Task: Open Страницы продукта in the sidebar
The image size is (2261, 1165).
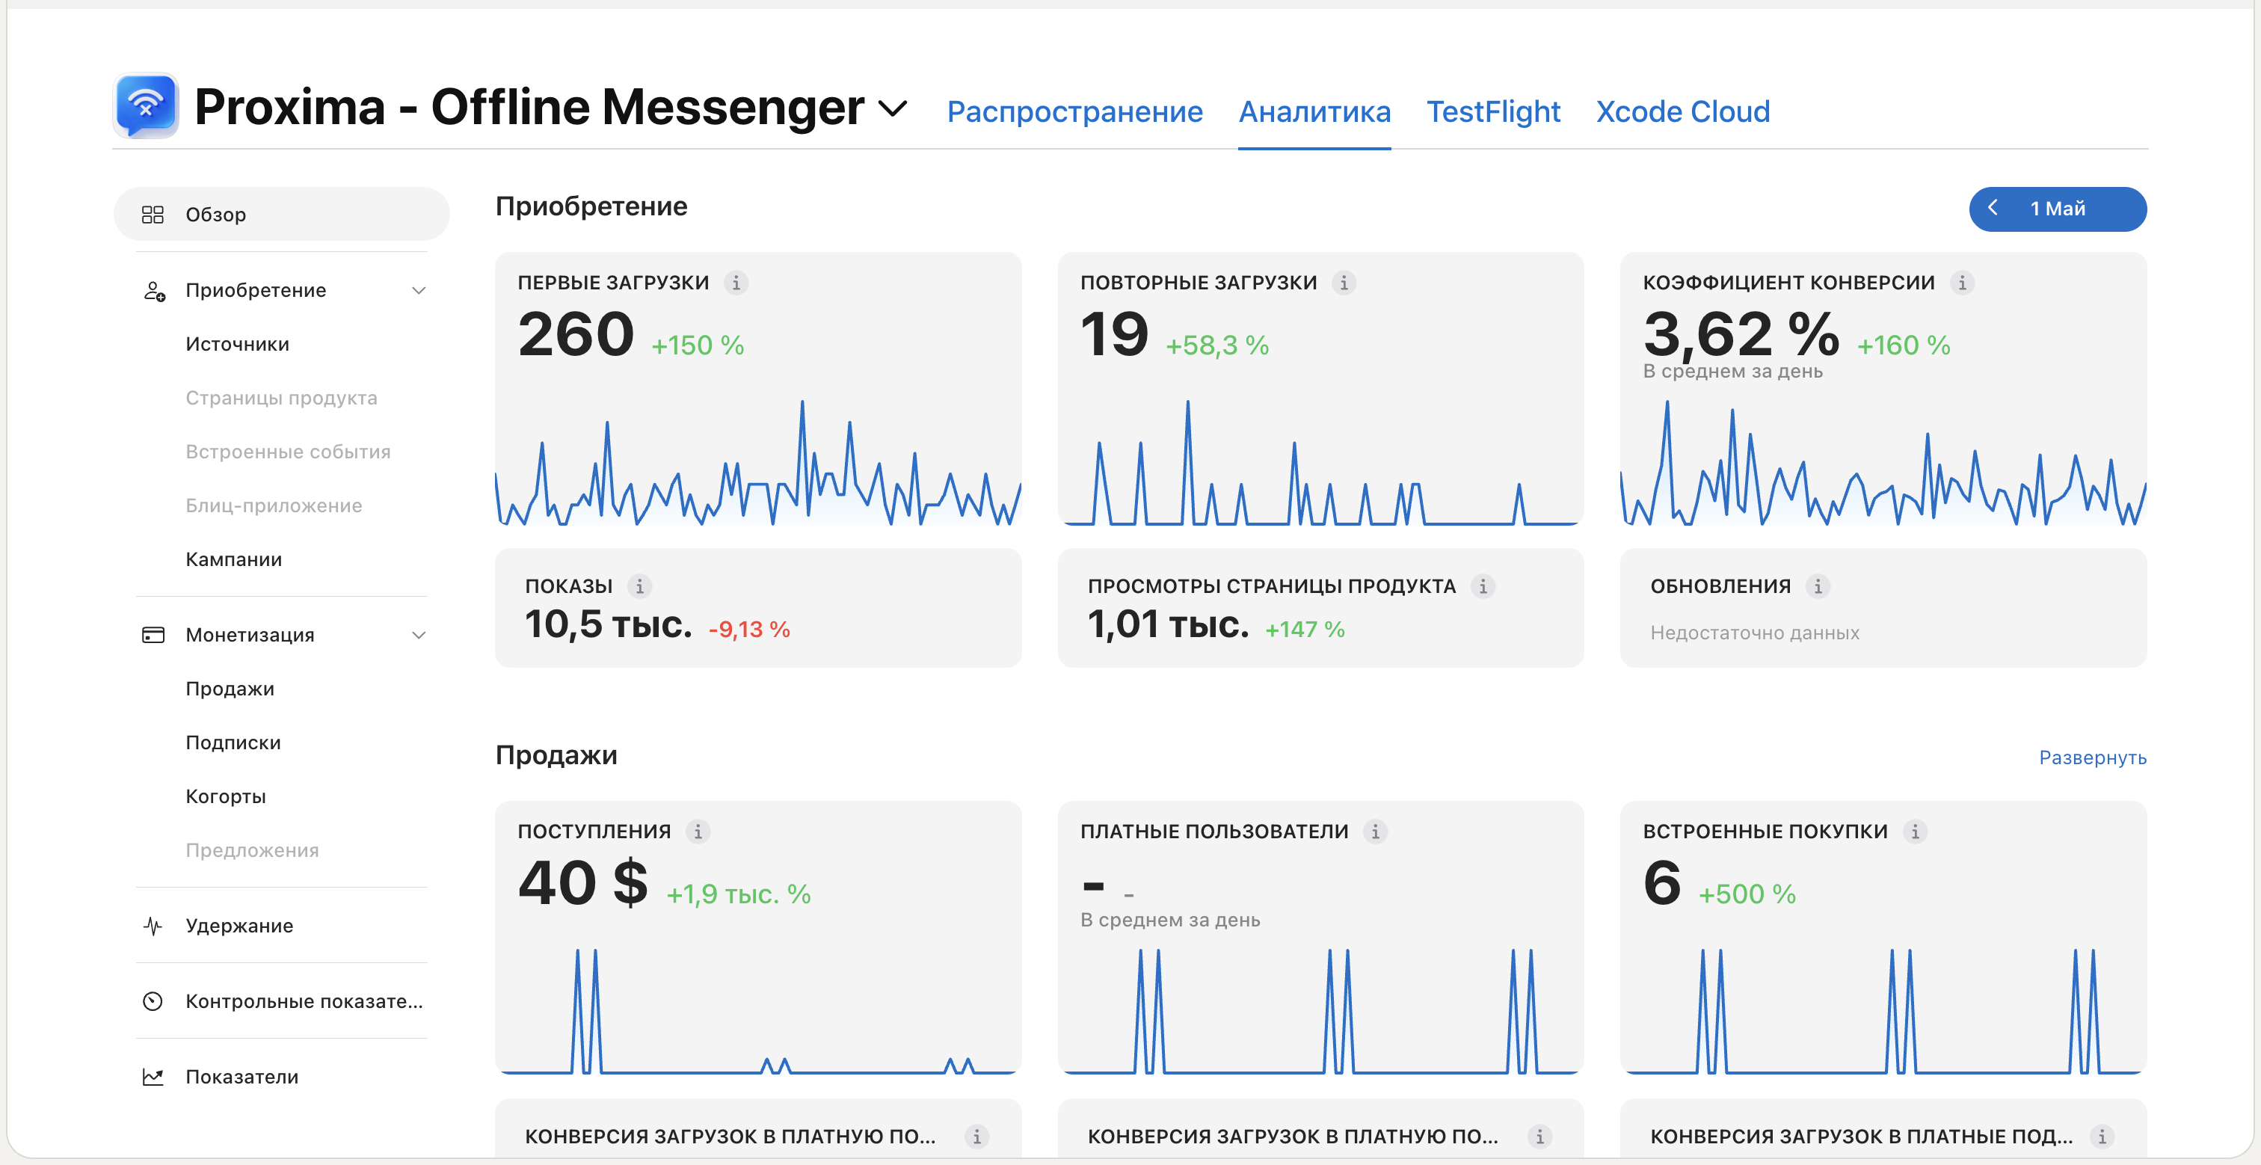Action: (x=281, y=398)
